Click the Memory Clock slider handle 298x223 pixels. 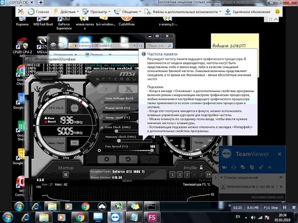click(119, 141)
